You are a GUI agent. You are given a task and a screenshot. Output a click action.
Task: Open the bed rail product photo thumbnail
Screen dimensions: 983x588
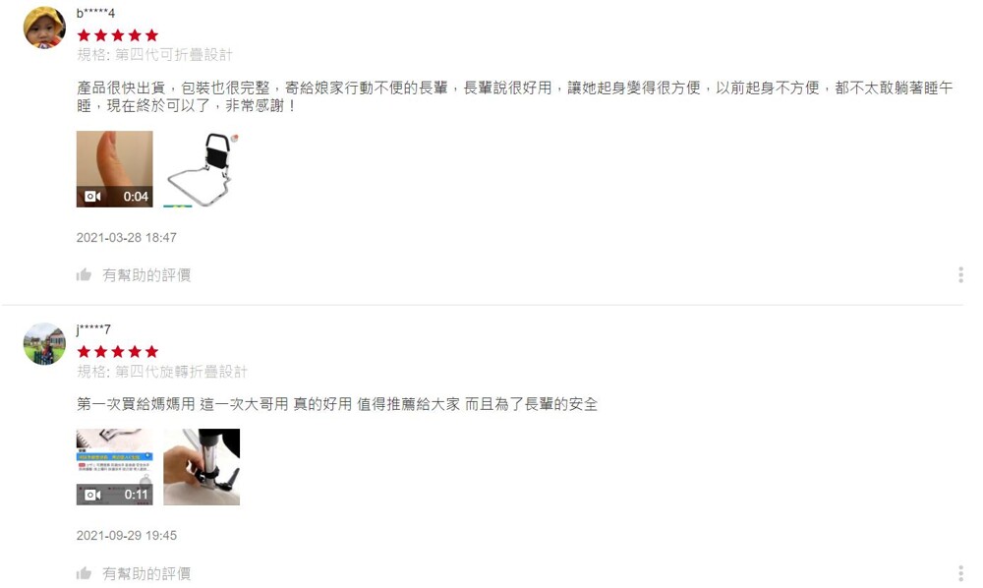coord(202,168)
